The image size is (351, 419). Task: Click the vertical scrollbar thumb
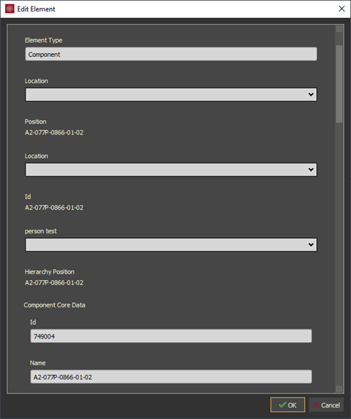[x=339, y=84]
